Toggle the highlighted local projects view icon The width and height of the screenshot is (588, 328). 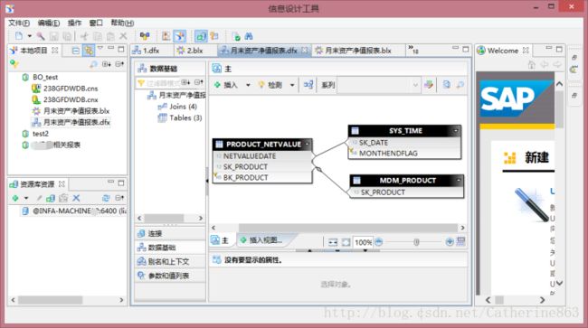180,36
